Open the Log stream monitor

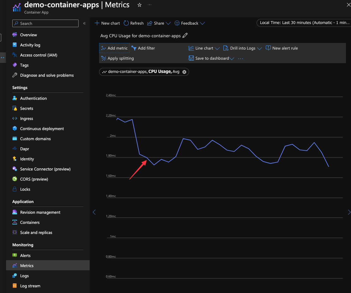(30, 286)
